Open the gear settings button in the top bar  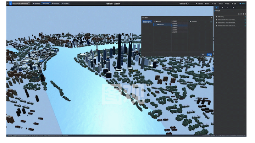coord(234,4)
